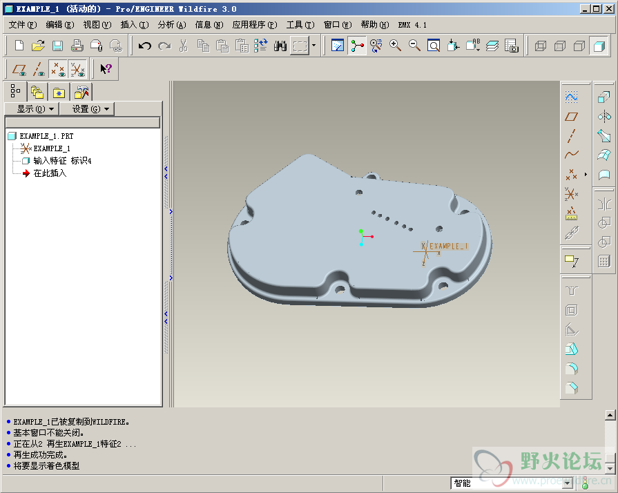
Task: Print the model with the printer icon
Action: [x=77, y=46]
